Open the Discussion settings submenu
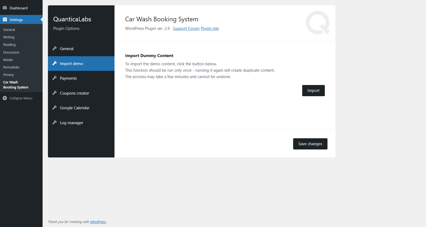This screenshot has height=227, width=426. [11, 52]
